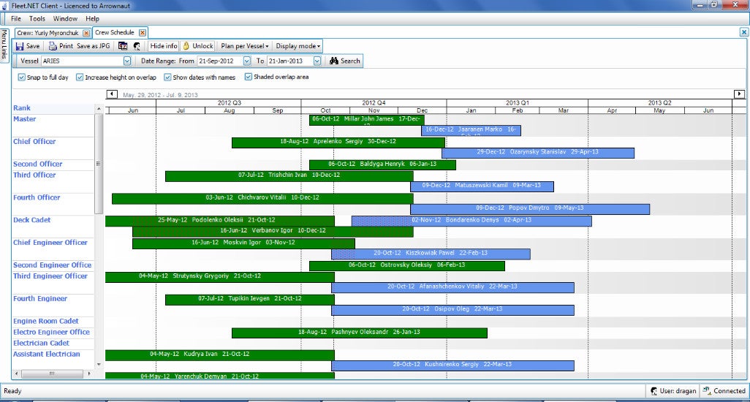This screenshot has width=750, height=402.
Task: Click the Hide info button
Action: (164, 46)
